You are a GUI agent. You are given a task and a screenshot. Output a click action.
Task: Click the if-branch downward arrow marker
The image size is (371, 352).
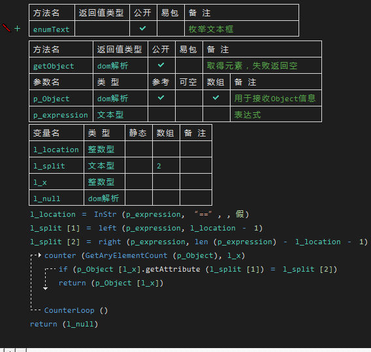point(46,289)
